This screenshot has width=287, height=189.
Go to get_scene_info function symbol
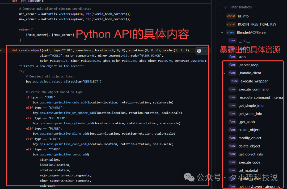pos(250,114)
